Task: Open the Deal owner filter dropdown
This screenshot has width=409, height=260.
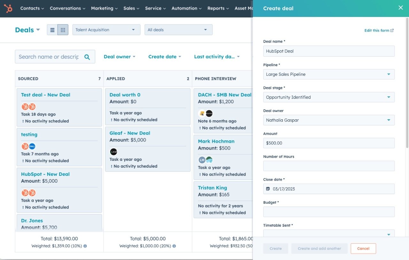Action: [120, 56]
